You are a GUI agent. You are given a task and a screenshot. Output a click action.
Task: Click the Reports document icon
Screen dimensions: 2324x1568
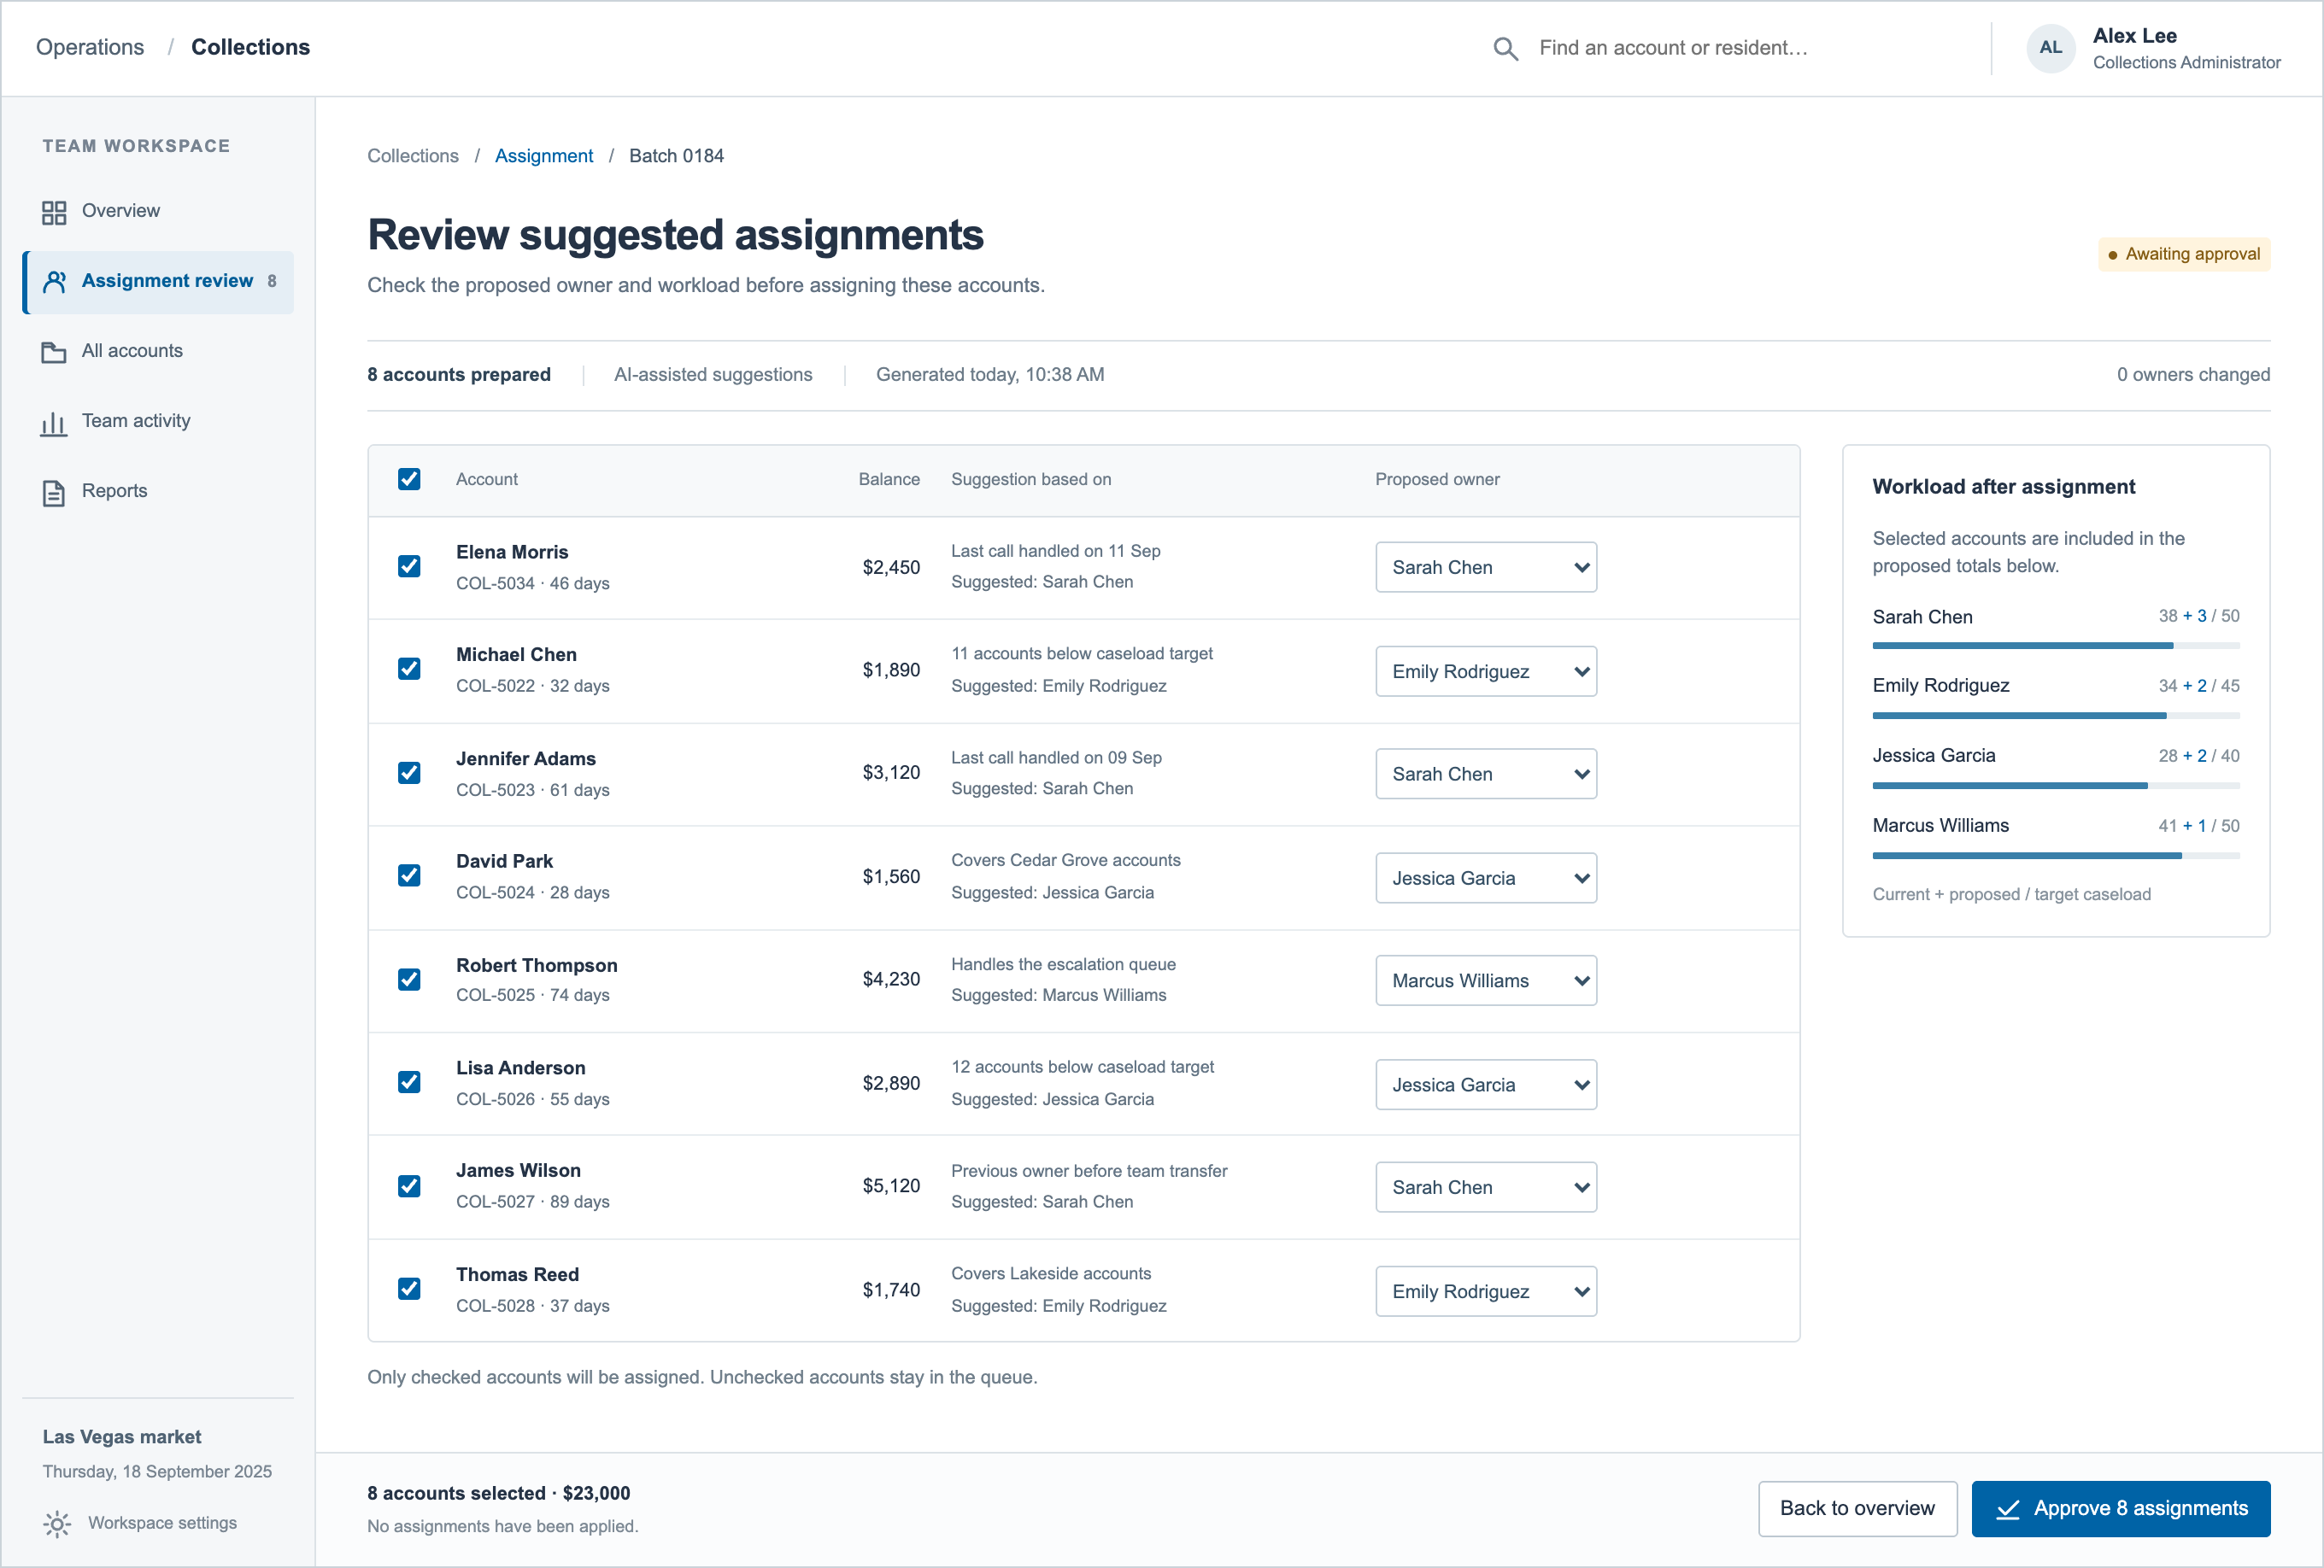coord(54,492)
